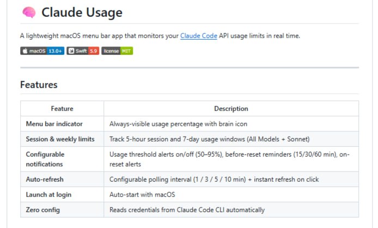Click the Swift 5.9 badge
Image resolution: width=378 pixels, height=228 pixels.
coord(83,51)
